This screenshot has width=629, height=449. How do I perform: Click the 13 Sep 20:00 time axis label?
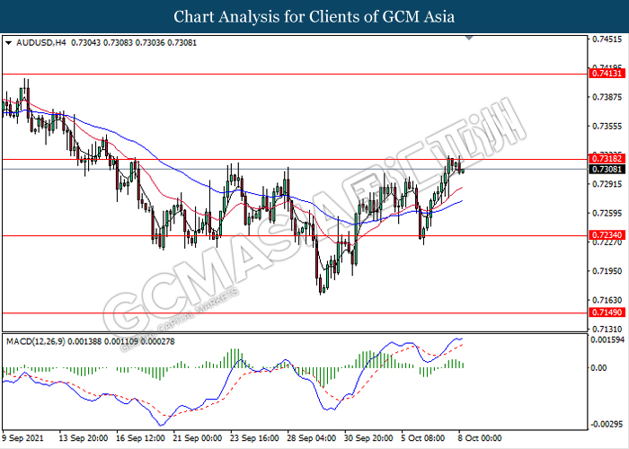point(83,438)
